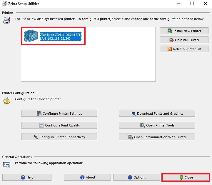This screenshot has height=185, width=212.
Task: Click the Install New Printer button
Action: click(x=184, y=31)
